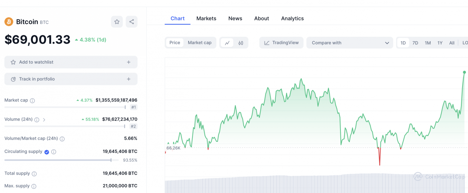Click the share icon near Bitcoin title
Screen dimensions: 468x193
tap(131, 22)
